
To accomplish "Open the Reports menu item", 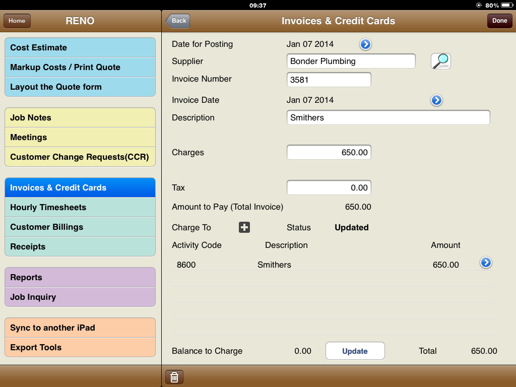I will click(x=80, y=277).
